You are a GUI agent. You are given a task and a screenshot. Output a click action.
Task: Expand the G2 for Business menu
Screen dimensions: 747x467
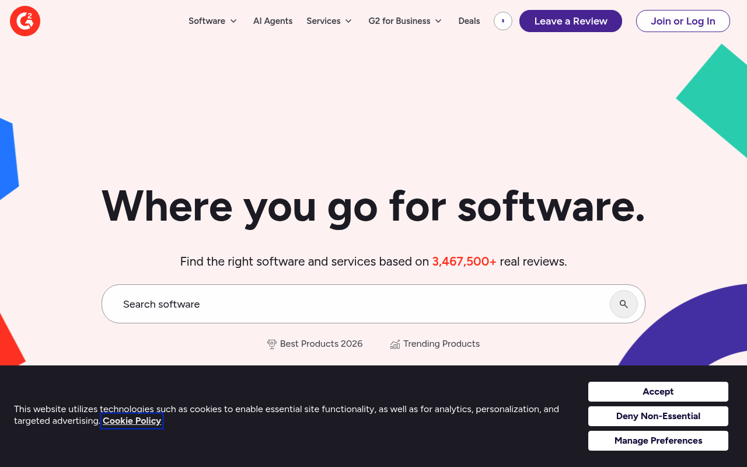coord(406,21)
